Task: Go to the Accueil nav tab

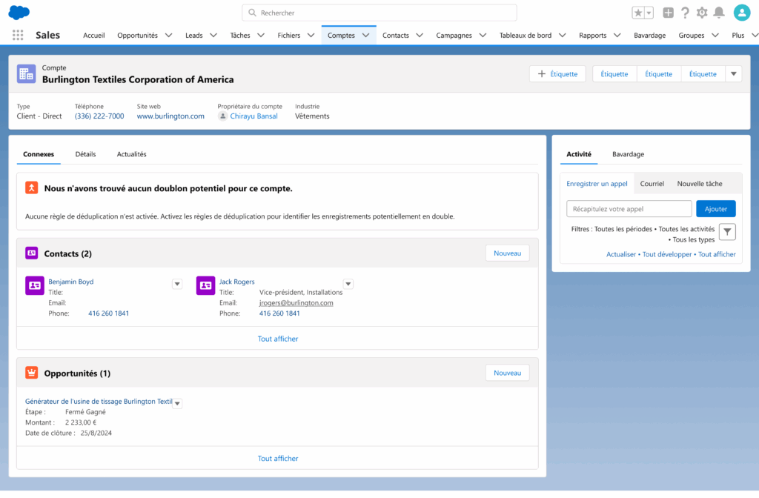Action: [x=94, y=36]
